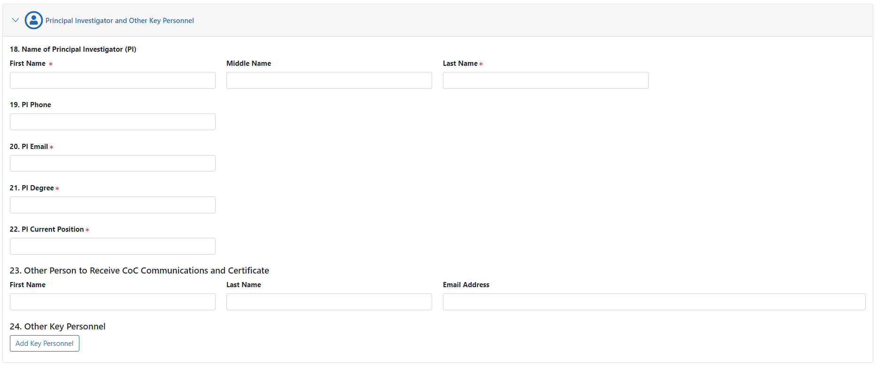Select the PI Current Position input
Screen dimensions: 877x368
(x=112, y=246)
